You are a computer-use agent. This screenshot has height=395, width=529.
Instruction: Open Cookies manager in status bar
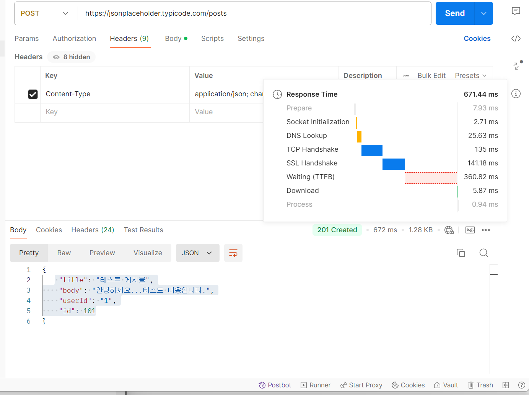(x=408, y=385)
